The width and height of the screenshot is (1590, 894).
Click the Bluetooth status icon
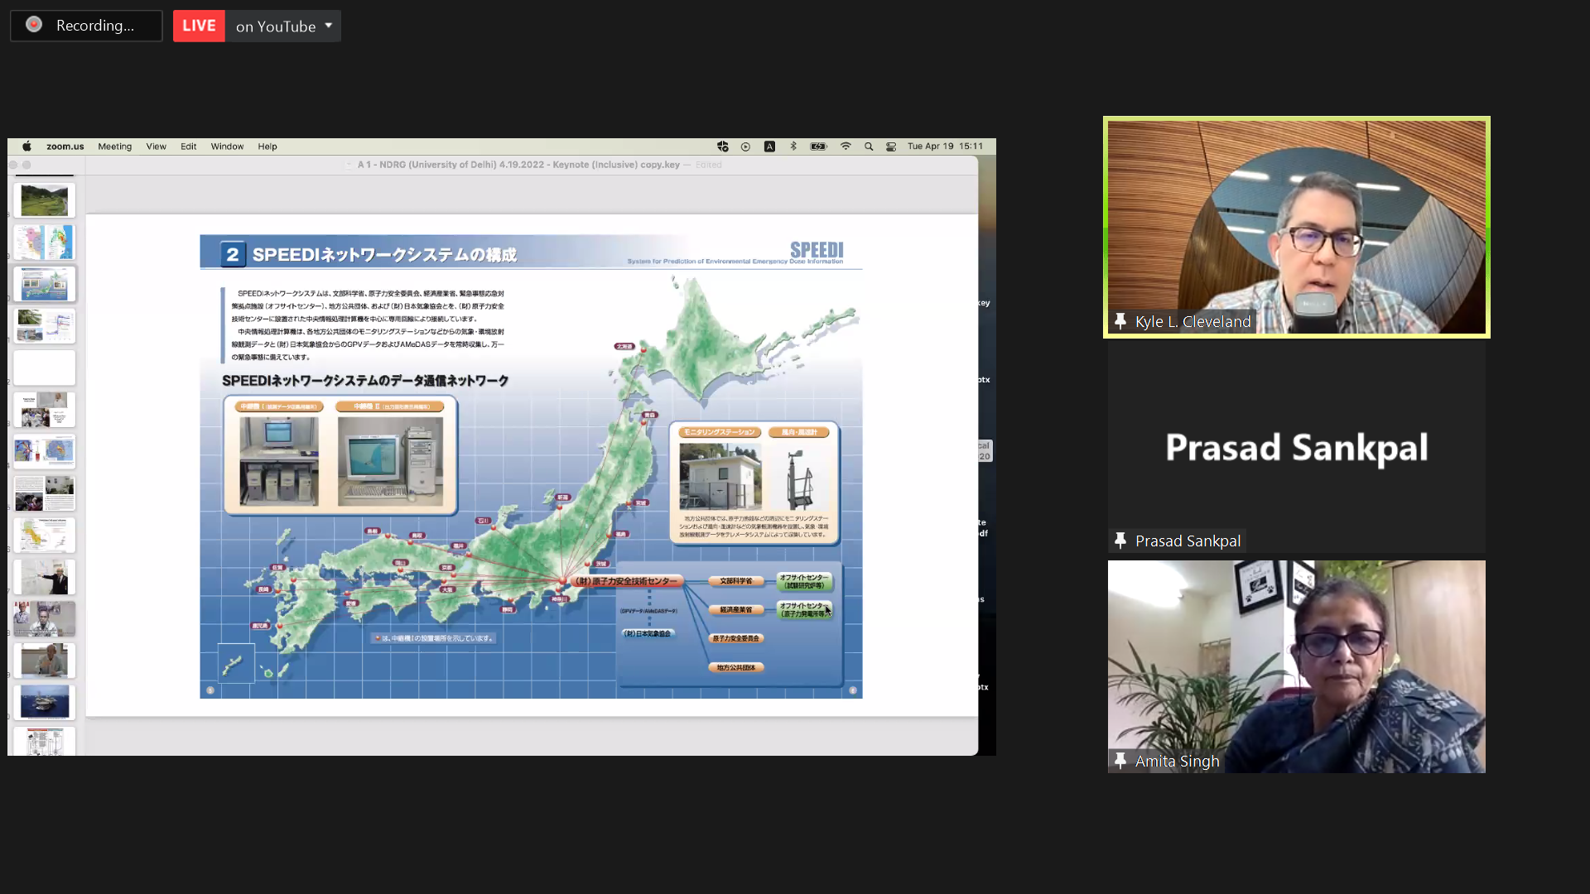793,147
